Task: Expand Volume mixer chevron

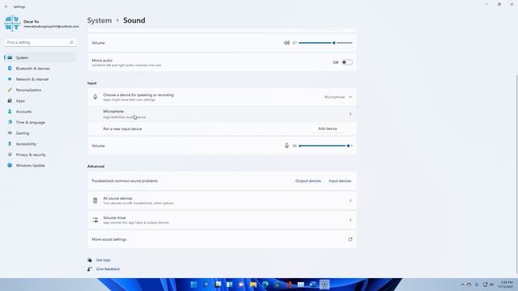Action: 350,220
